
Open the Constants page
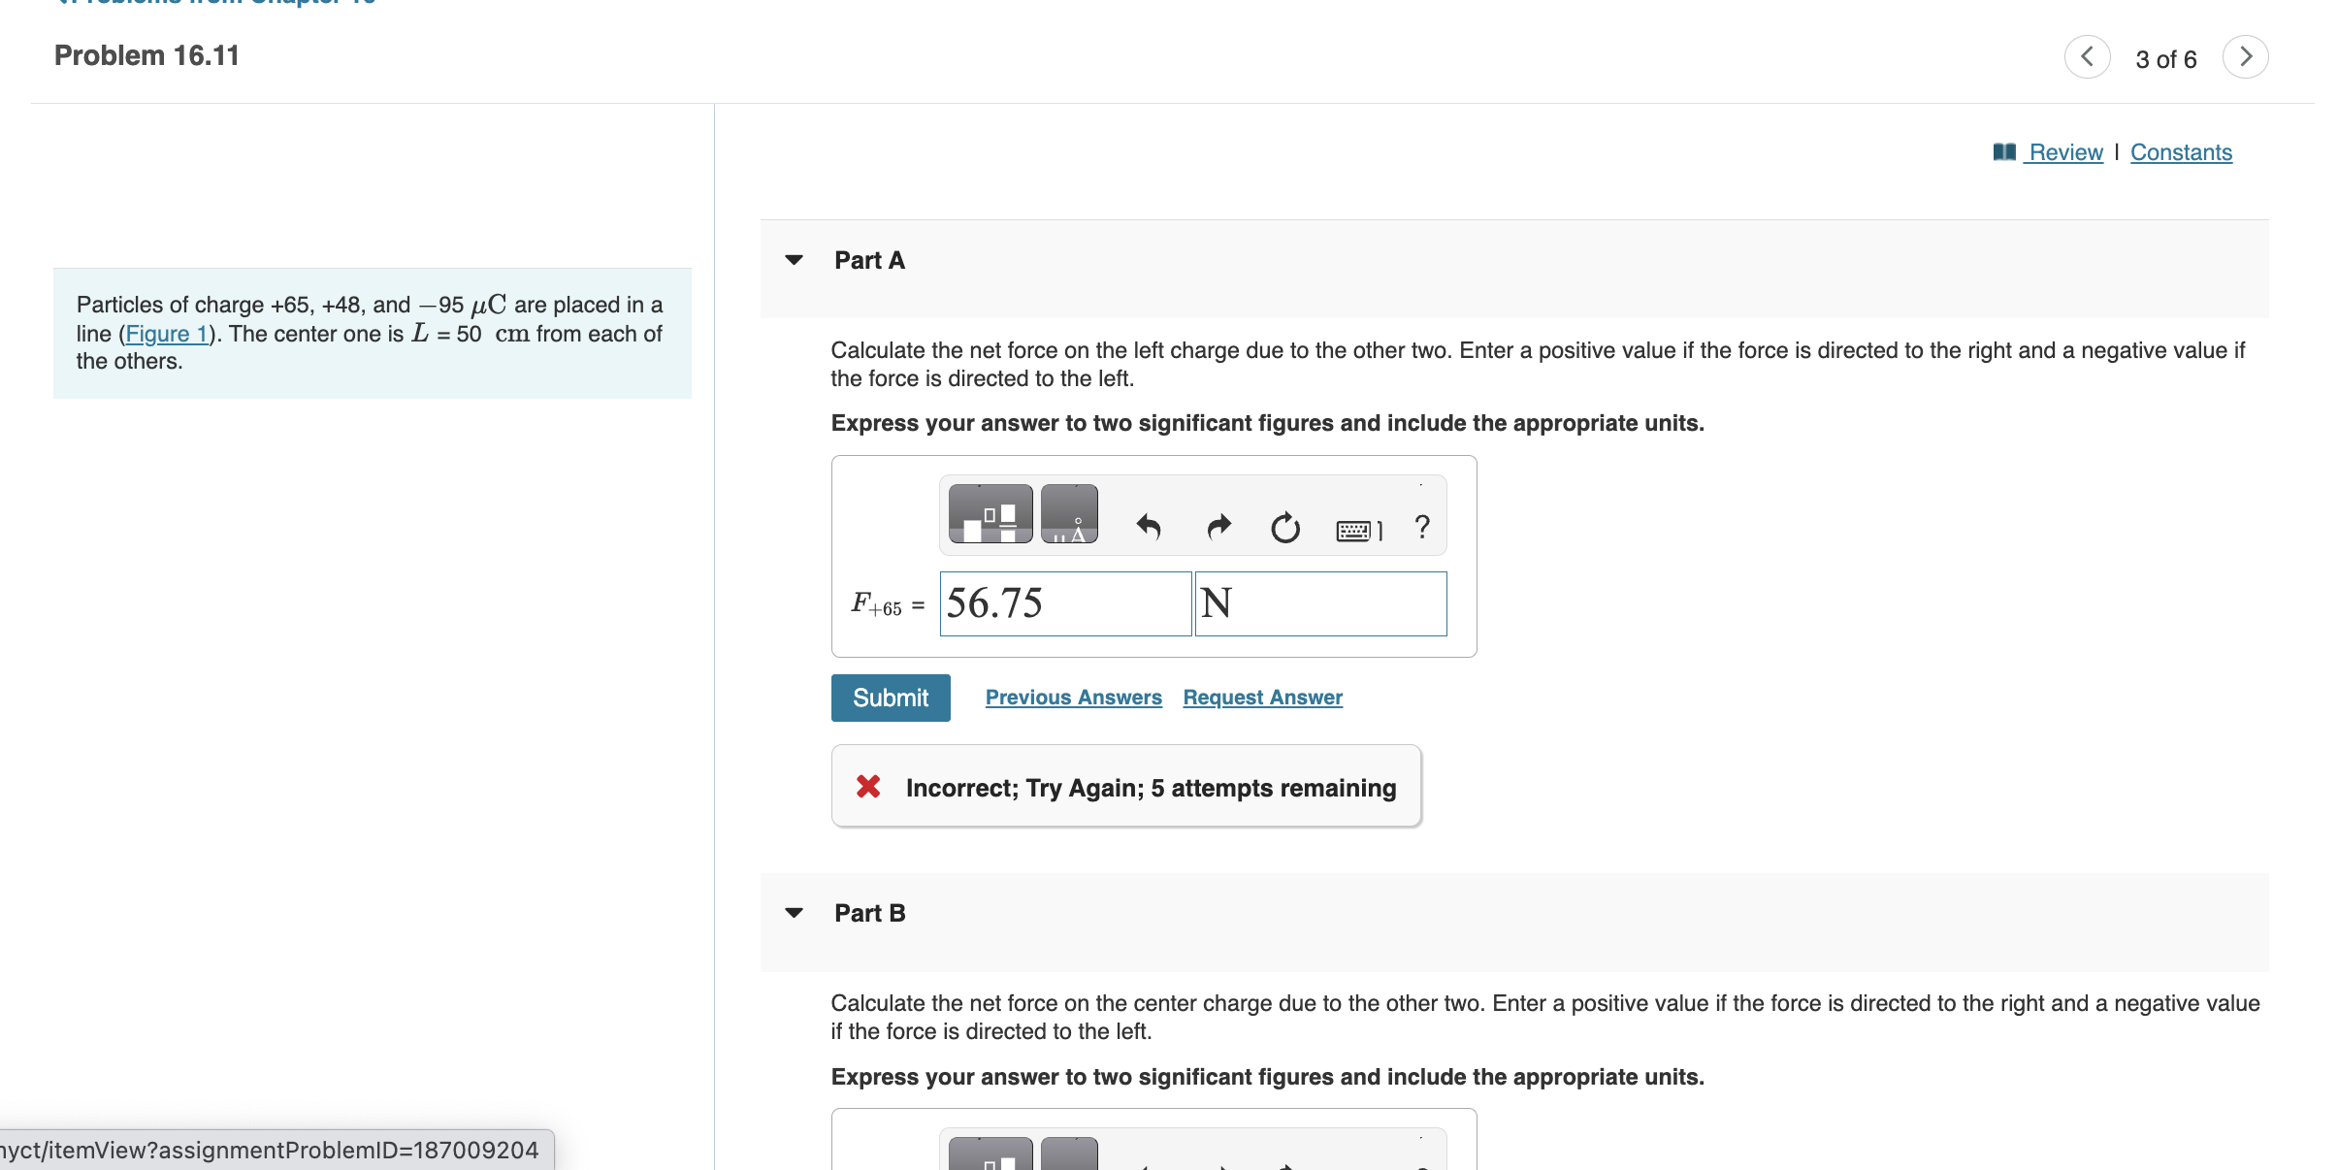[2181, 151]
